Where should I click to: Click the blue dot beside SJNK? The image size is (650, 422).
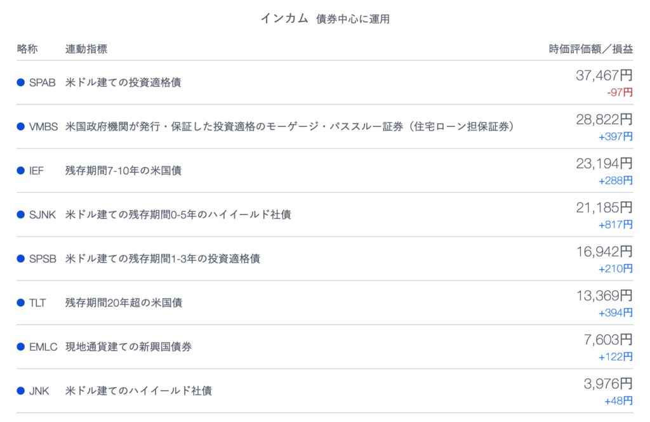click(x=21, y=214)
